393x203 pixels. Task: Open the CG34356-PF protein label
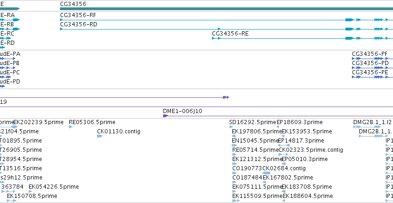pos(369,54)
